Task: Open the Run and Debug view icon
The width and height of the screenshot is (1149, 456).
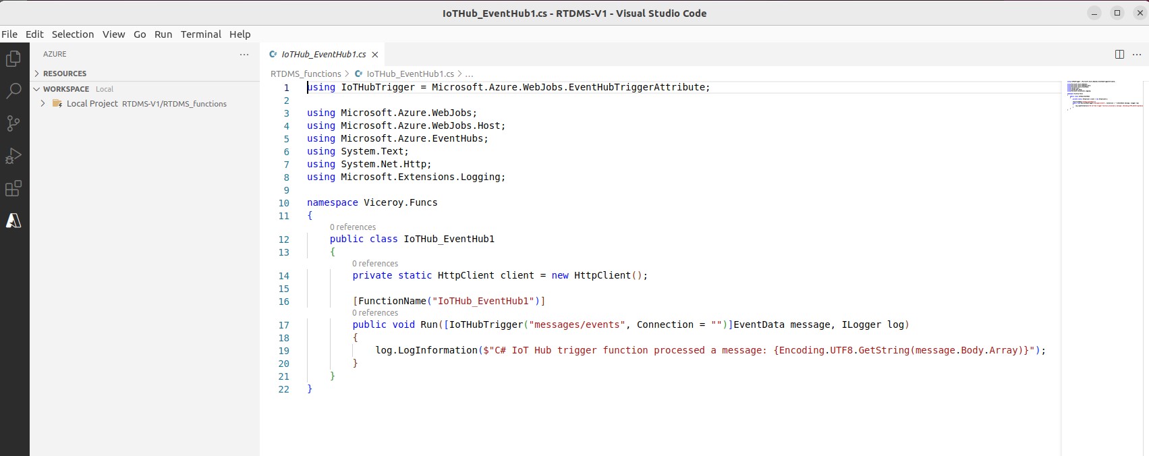Action: pyautogui.click(x=13, y=156)
